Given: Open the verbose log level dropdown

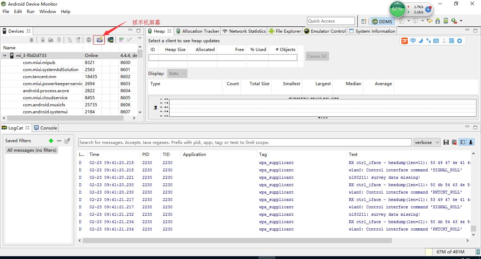Looking at the screenshot, I should 427,142.
